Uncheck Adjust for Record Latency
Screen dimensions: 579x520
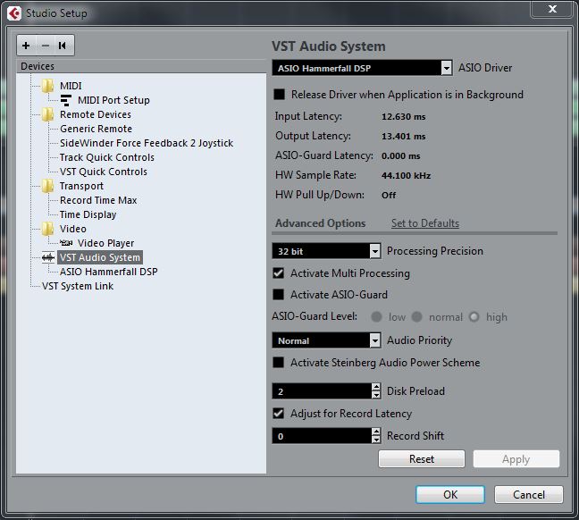(279, 414)
